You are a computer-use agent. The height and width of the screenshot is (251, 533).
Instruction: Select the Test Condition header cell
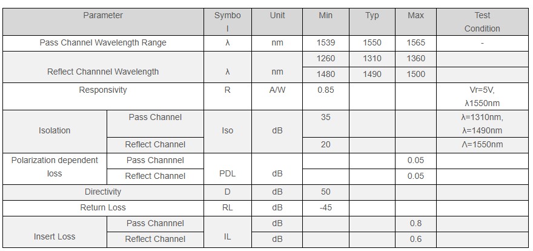[x=482, y=22]
